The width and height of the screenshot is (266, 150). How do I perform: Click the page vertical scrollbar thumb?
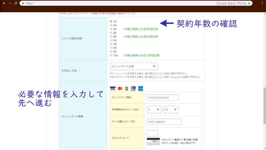(264, 105)
